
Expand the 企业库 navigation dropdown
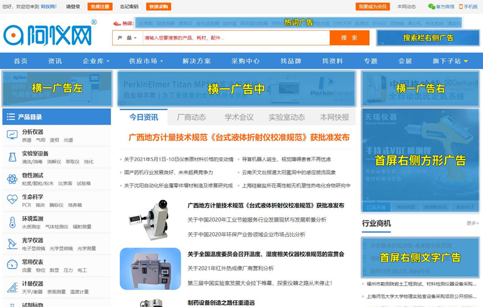pos(96,61)
